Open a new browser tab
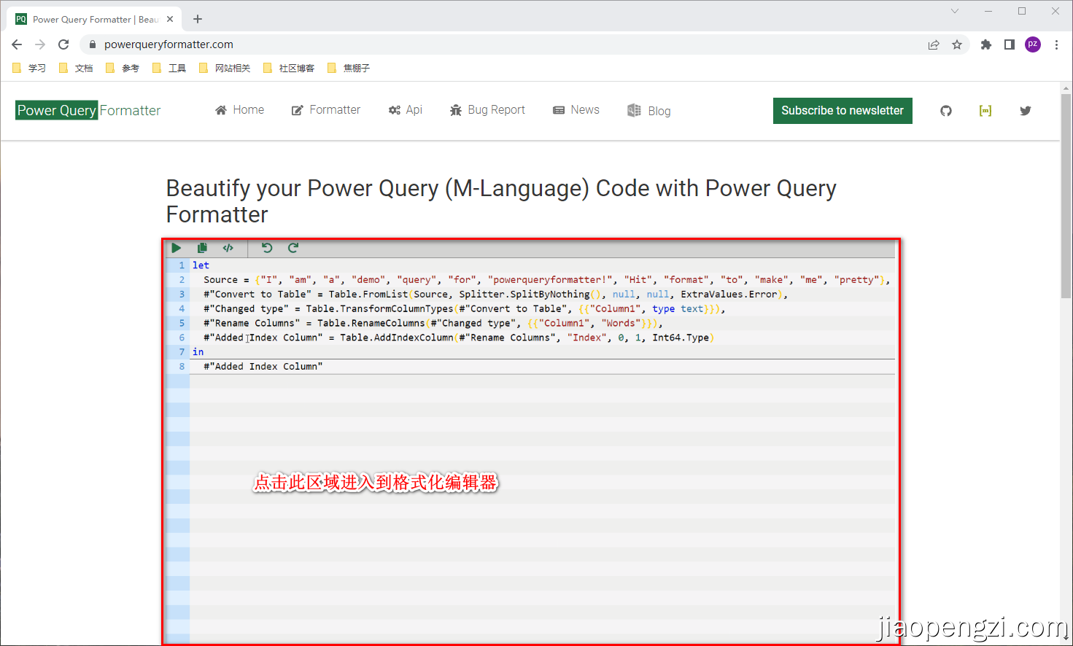 [198, 19]
